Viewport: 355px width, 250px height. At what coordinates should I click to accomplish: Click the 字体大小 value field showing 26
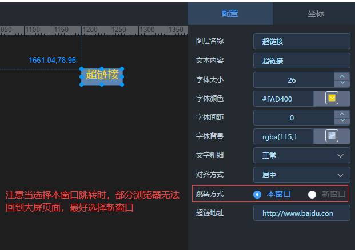(x=292, y=80)
